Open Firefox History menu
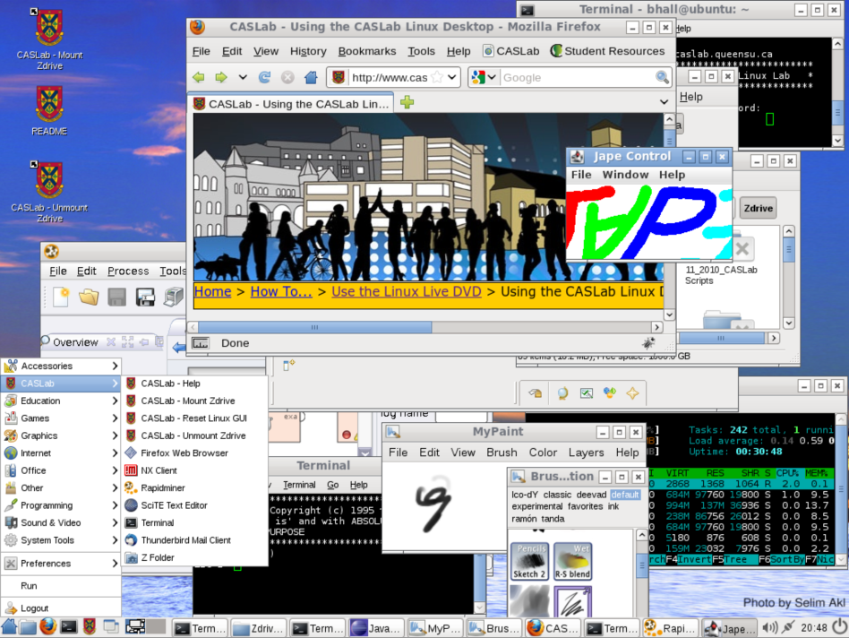Viewport: 849px width, 638px height. point(308,51)
